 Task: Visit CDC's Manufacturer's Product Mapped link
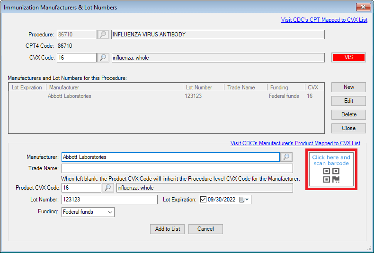click(295, 143)
